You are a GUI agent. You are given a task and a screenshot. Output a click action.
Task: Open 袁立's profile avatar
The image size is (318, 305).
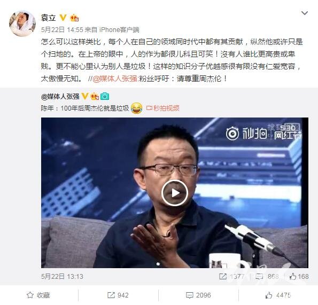22,24
